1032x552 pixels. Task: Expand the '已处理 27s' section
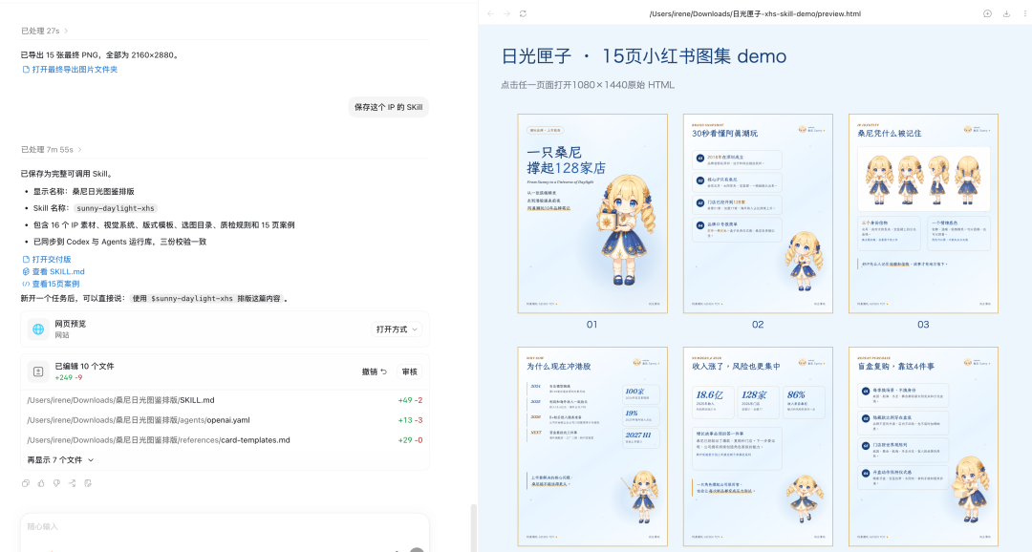[44, 31]
